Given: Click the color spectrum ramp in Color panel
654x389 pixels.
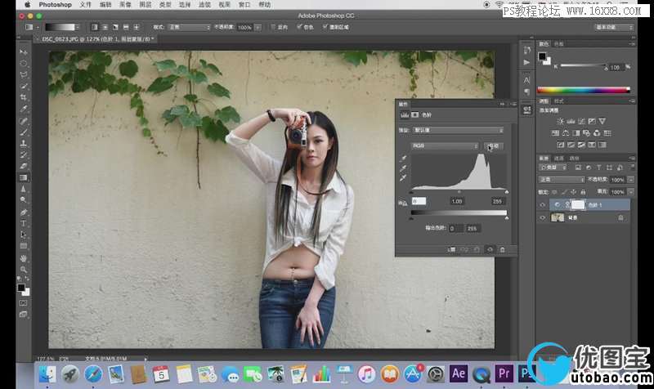Looking at the screenshot, I should (583, 89).
